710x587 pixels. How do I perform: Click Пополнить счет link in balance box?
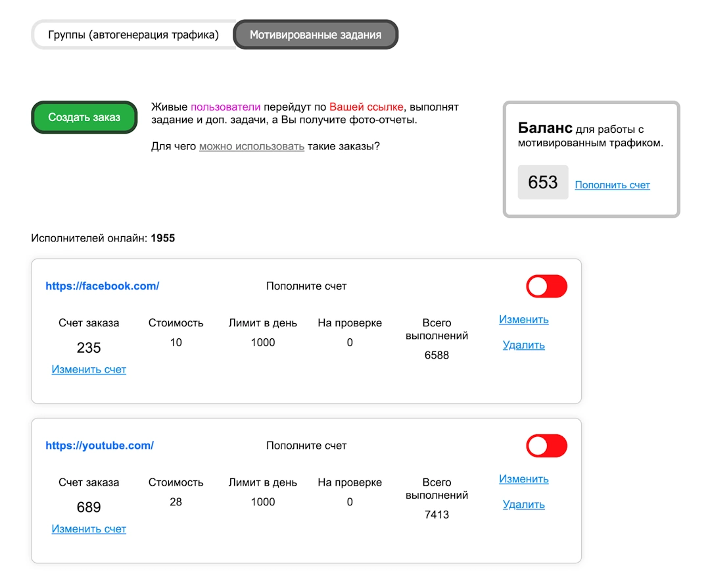pyautogui.click(x=612, y=185)
